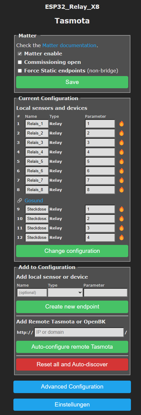Click the Change configuration button
Viewport: 141px width, 415px height.
click(x=72, y=251)
